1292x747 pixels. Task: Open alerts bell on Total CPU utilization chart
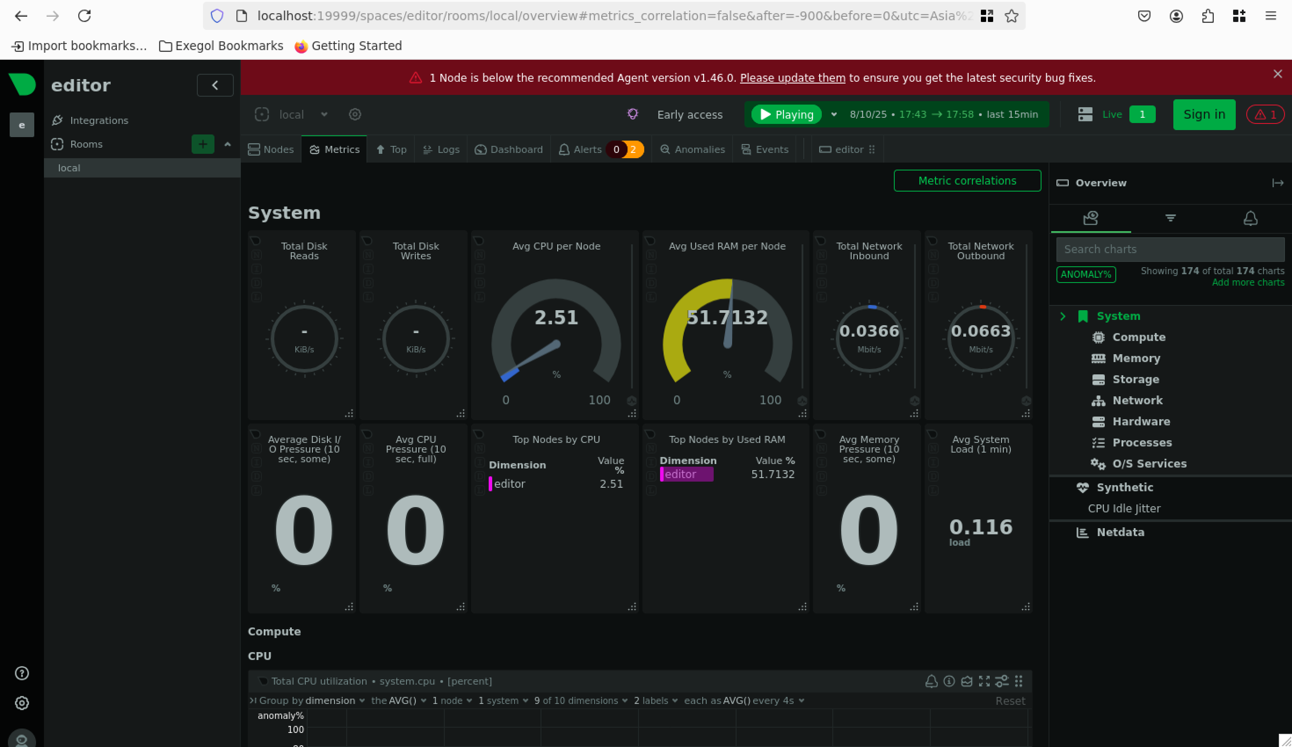(x=931, y=681)
